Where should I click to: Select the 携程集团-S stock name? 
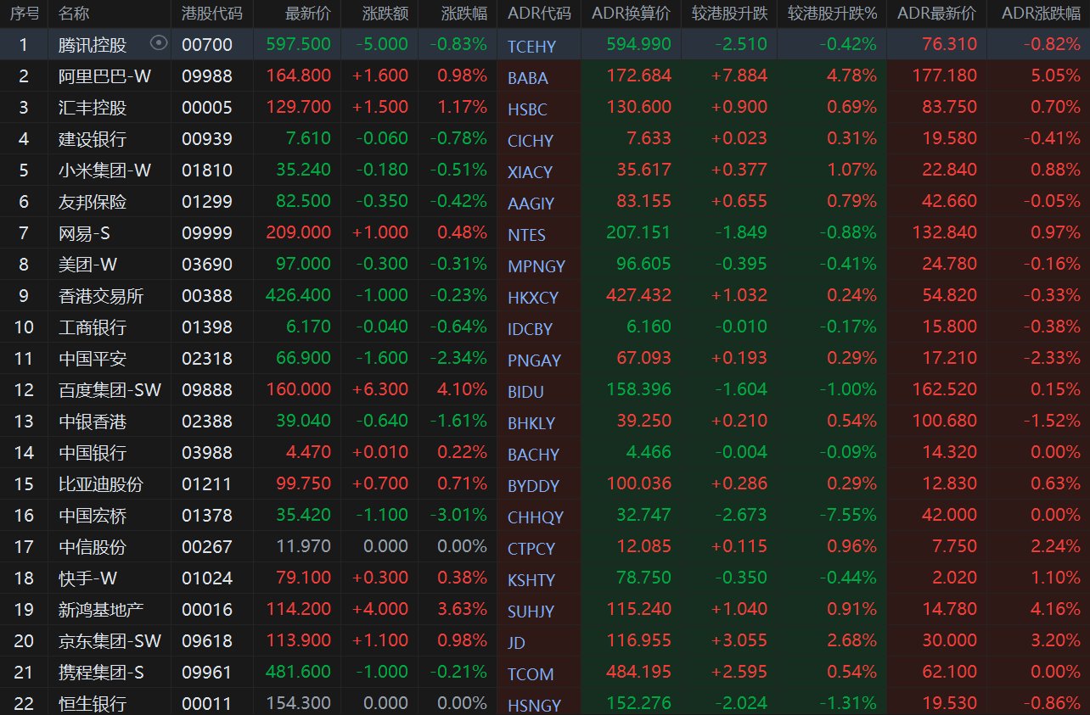click(101, 673)
